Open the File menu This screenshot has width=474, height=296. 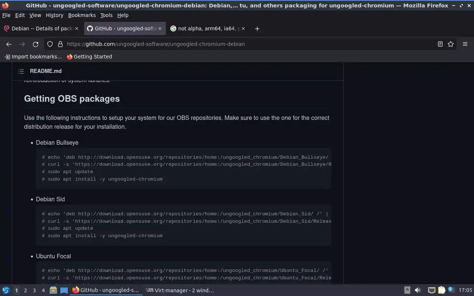6,15
